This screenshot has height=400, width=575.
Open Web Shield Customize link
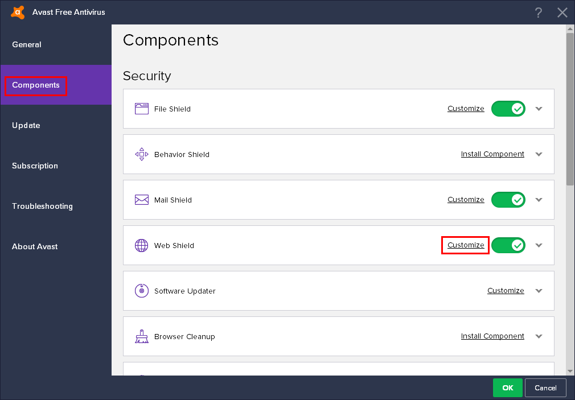466,245
